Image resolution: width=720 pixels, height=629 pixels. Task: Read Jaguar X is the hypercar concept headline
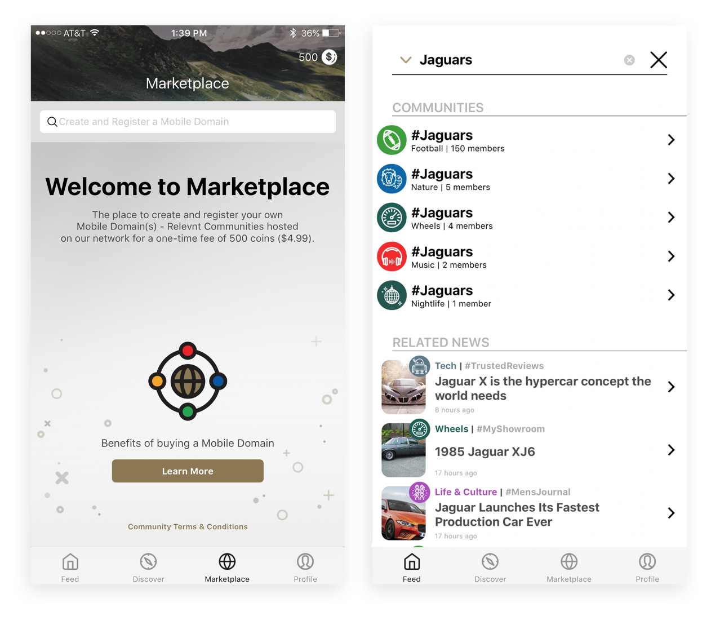[543, 388]
